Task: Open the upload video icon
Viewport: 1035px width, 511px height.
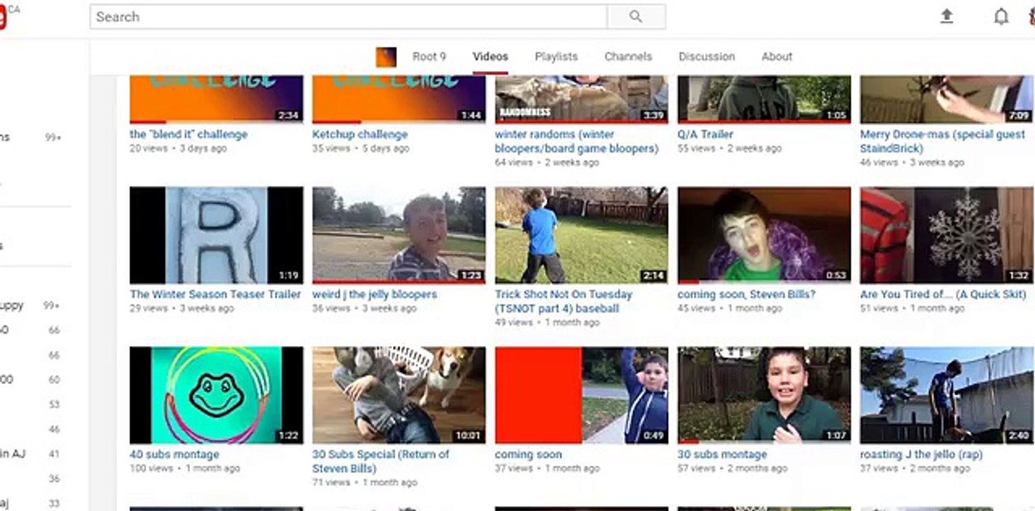Action: 946,17
